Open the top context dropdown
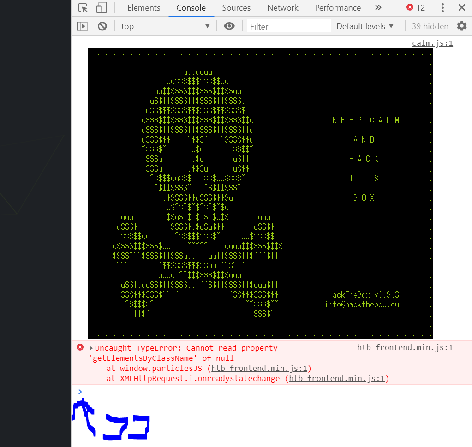The width and height of the screenshot is (472, 447). point(166,26)
